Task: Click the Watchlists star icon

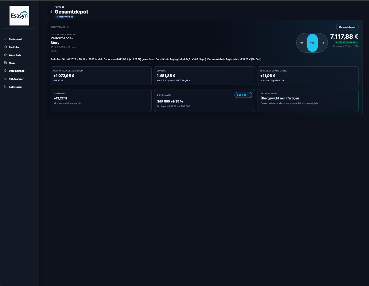Action: pyautogui.click(x=5, y=55)
